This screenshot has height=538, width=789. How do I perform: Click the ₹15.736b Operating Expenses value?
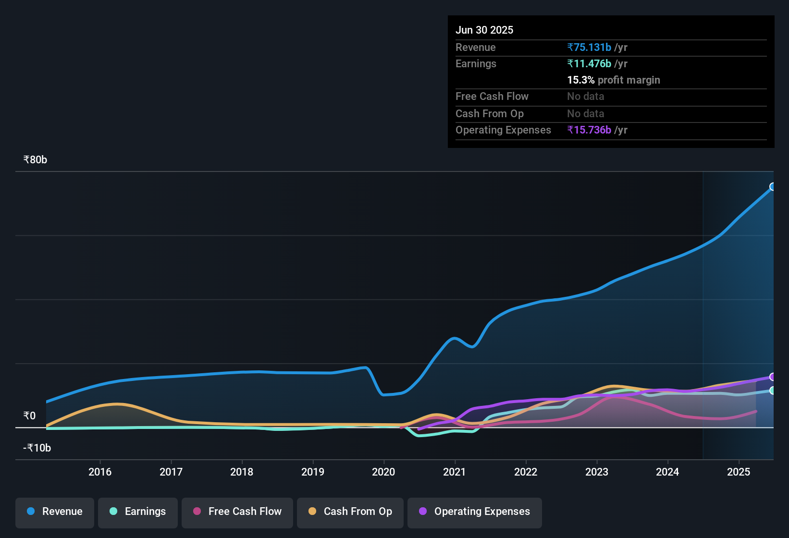pos(589,130)
